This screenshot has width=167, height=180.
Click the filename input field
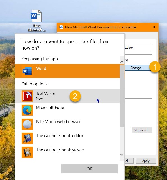[138, 48]
